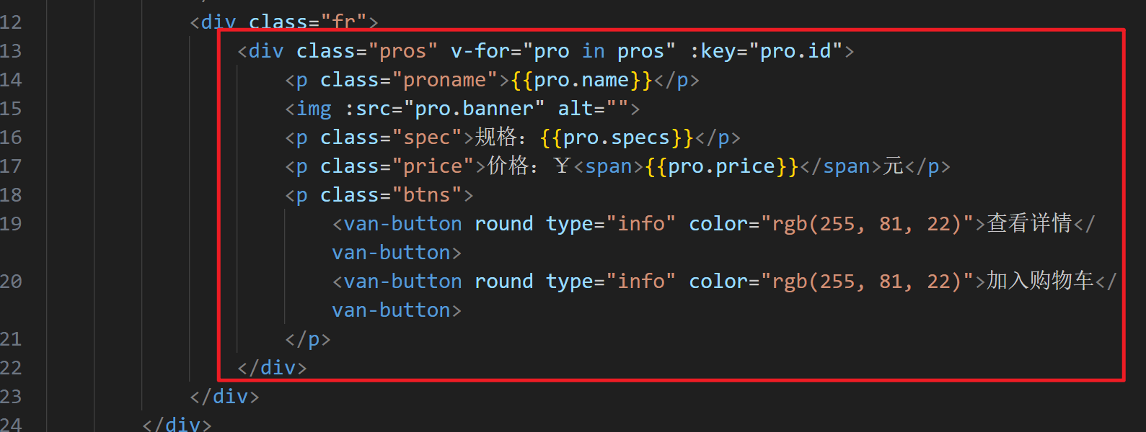The height and width of the screenshot is (432, 1146).
Task: Click line number 19 in gutter
Action: (x=11, y=224)
